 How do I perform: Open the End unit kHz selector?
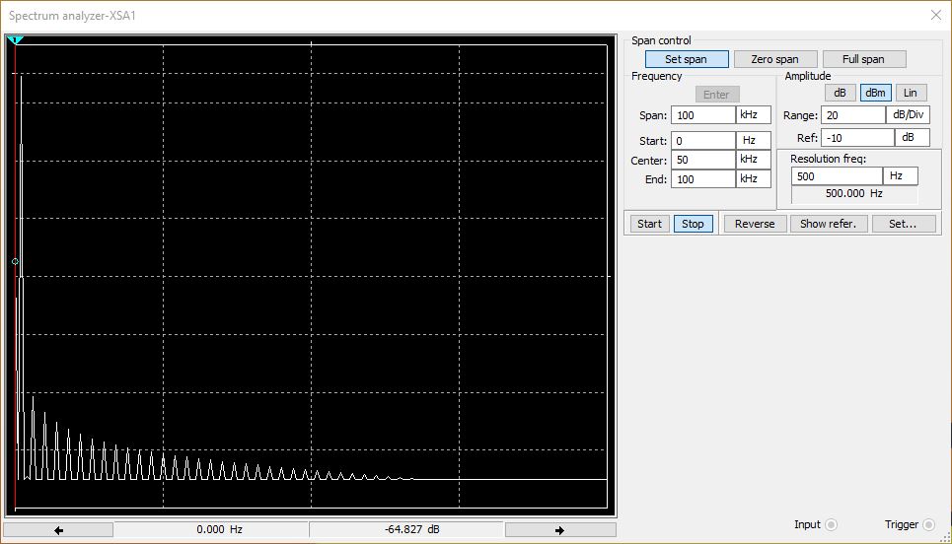pos(754,179)
